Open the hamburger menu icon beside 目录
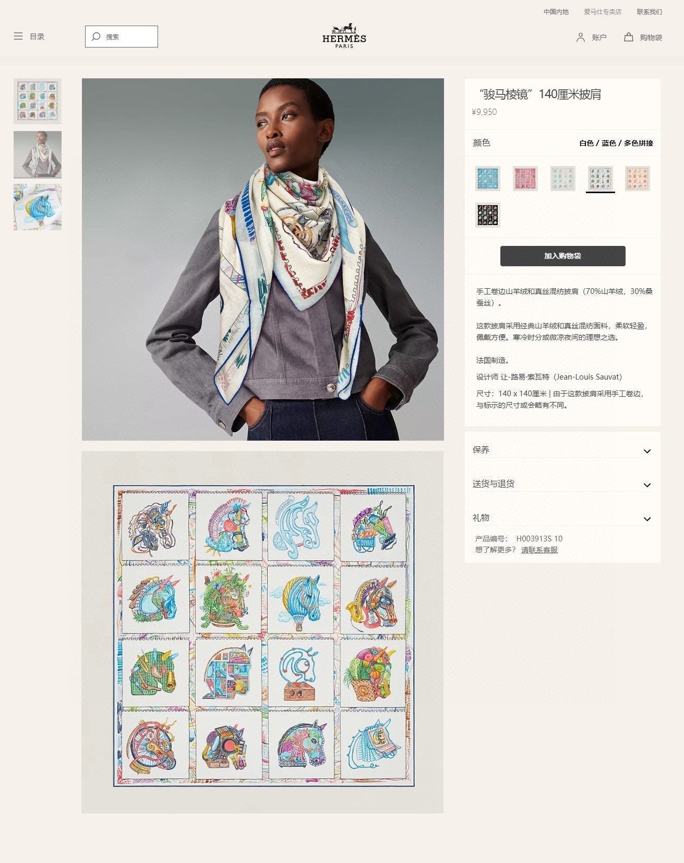Image resolution: width=684 pixels, height=863 pixels. pos(18,37)
